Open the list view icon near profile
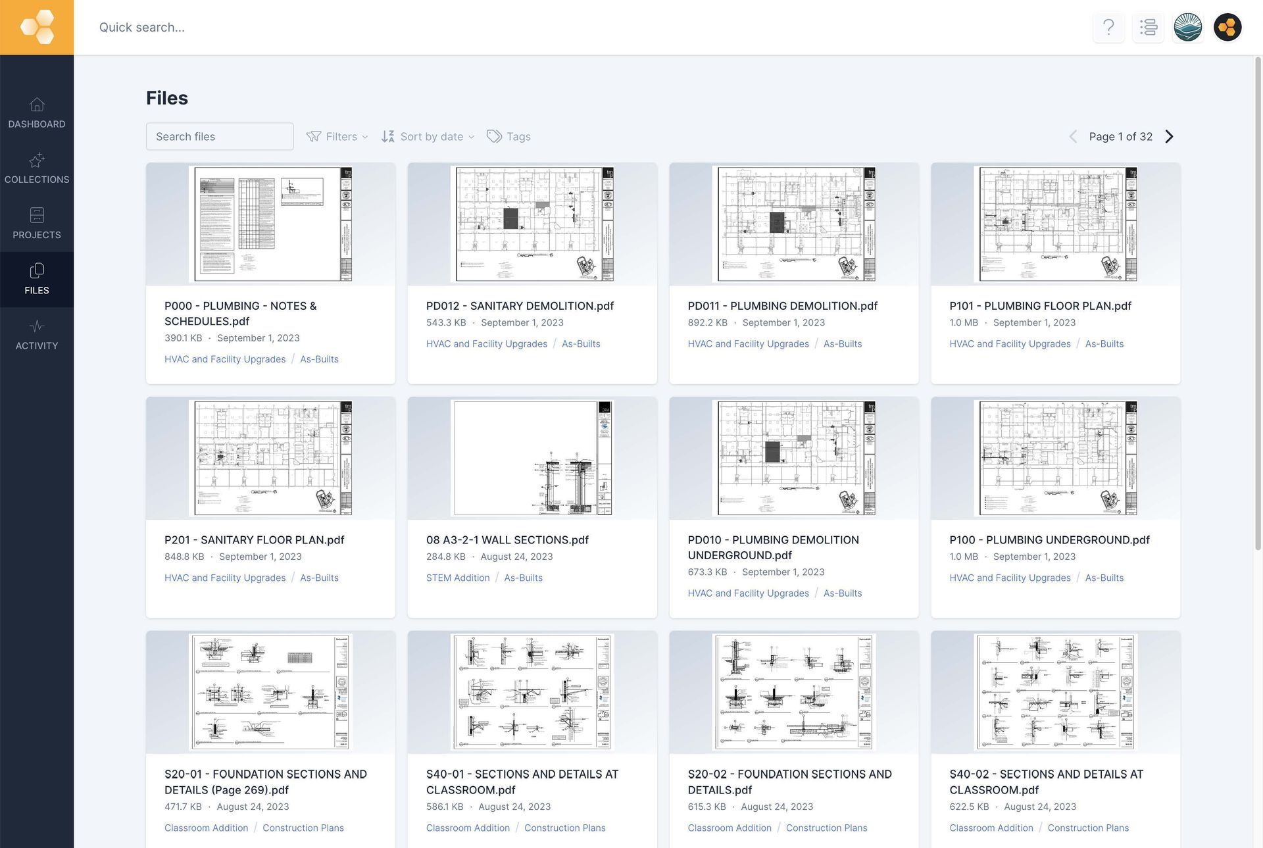 pos(1148,27)
